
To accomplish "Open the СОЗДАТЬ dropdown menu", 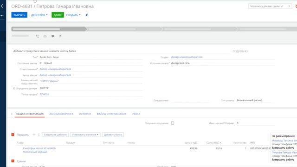I will click(x=73, y=15).
